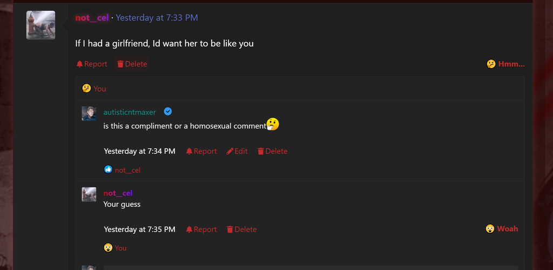Delete the comment posted at 7:34 PM
Image resolution: width=553 pixels, height=270 pixels.
[x=272, y=151]
